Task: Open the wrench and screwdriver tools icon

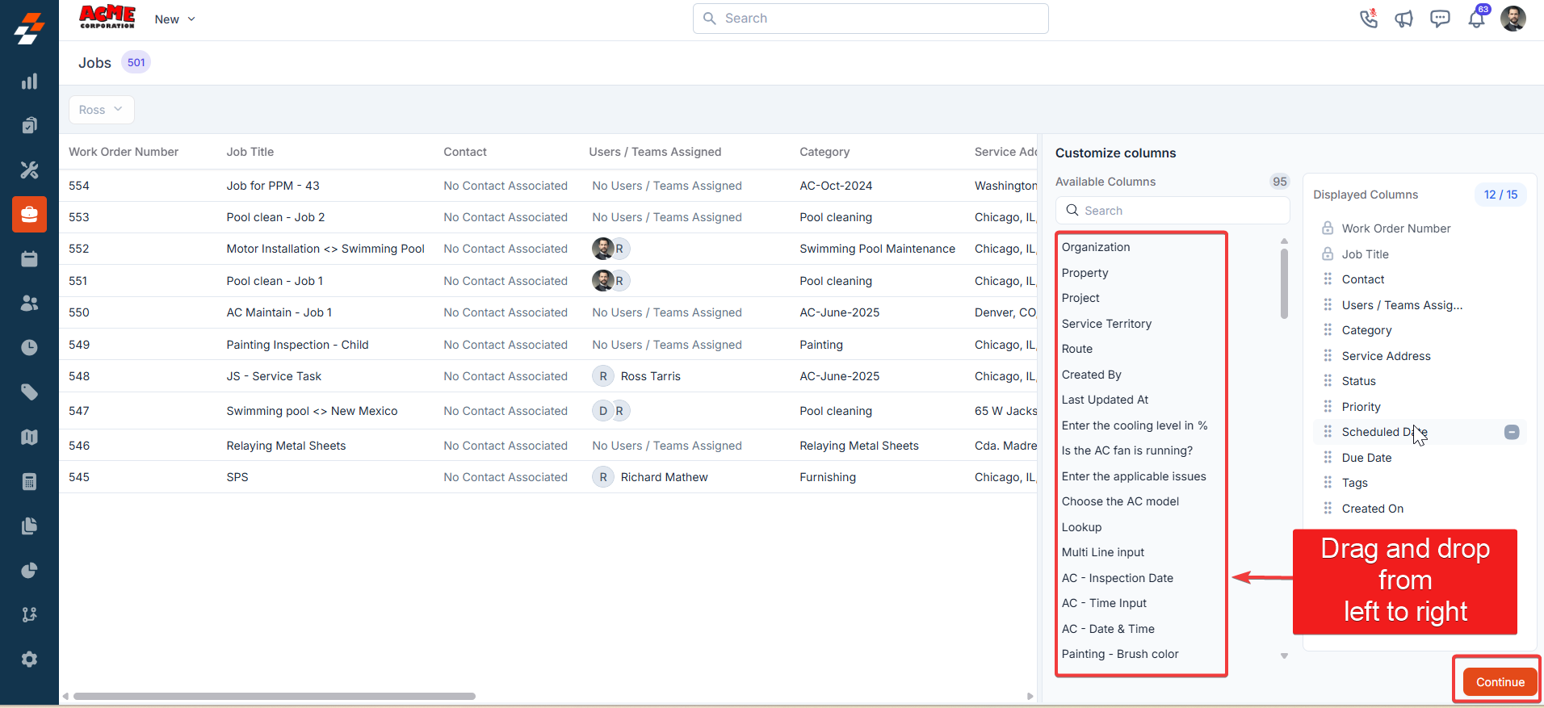Action: (29, 170)
